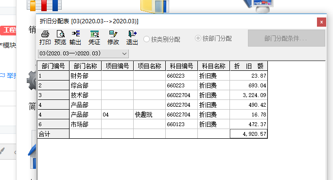
Task: Click the 退出 exit icon
Action: pos(132,37)
